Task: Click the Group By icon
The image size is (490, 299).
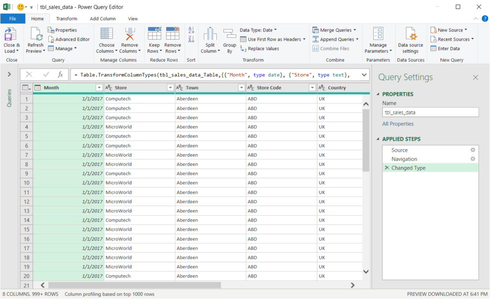Action: pyautogui.click(x=230, y=35)
